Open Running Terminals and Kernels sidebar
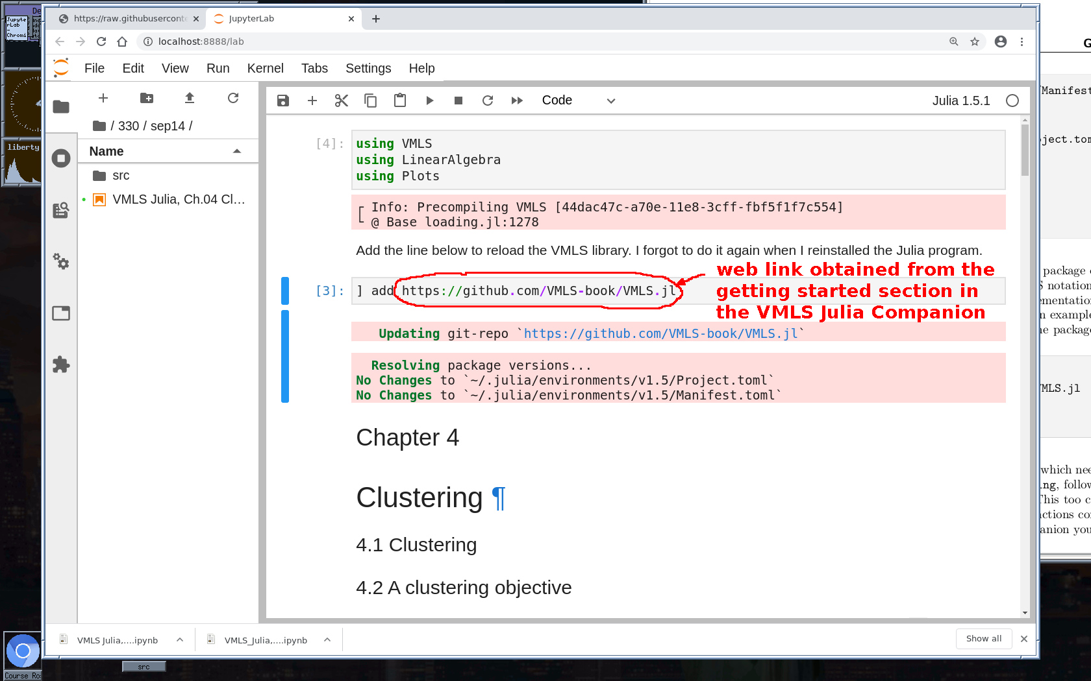Screen dimensions: 1091x681 [x=61, y=158]
